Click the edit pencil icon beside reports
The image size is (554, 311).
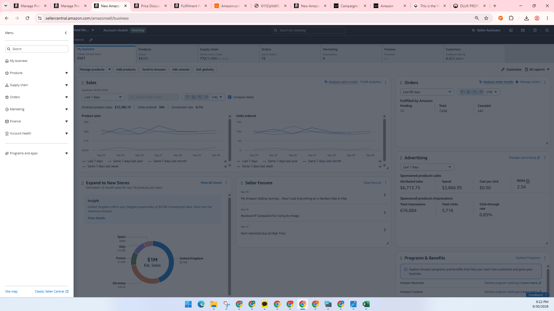[91, 40]
